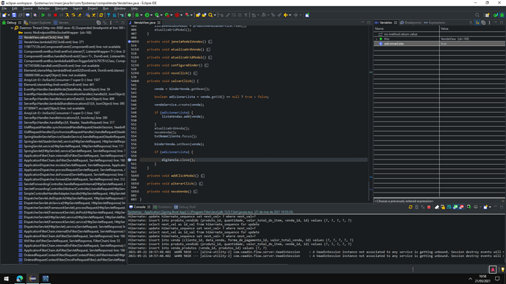Click the green Run launch toolbar icon
Image resolution: width=506 pixels, height=284 pixels.
point(147,15)
